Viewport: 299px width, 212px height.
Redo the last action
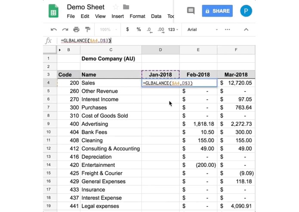pyautogui.click(x=65, y=30)
